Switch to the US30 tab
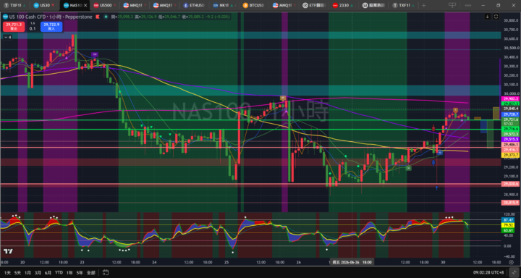This screenshot has width=521, height=278. pos(44,5)
